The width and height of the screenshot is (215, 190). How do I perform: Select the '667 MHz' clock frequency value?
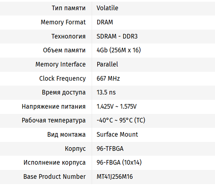(108, 78)
